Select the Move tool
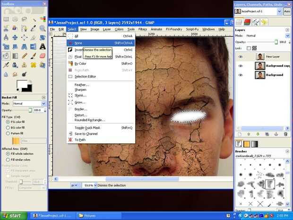This screenshot has height=220, width=293. tap(15, 37)
